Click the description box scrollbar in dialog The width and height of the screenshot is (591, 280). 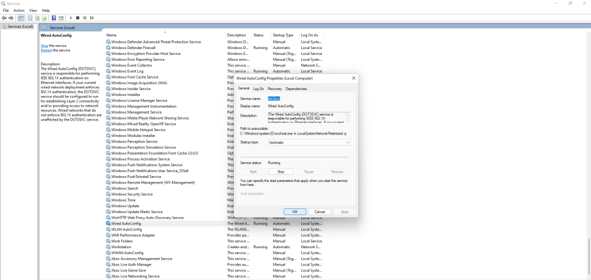[348, 117]
